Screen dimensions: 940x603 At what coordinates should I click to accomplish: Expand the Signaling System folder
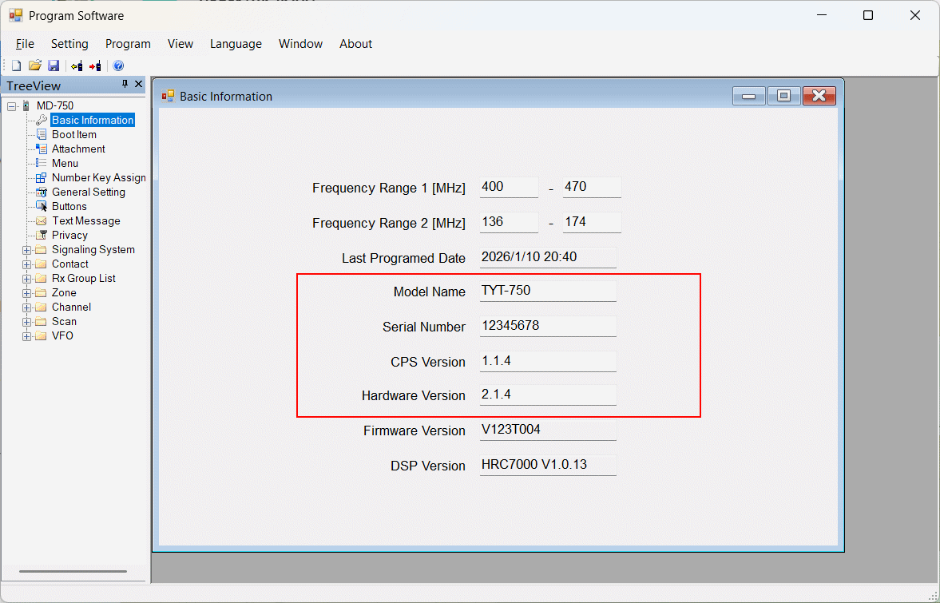[x=27, y=250]
